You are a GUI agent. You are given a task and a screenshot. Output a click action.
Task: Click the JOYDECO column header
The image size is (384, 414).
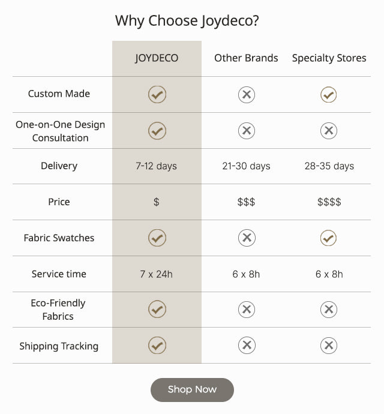click(157, 58)
